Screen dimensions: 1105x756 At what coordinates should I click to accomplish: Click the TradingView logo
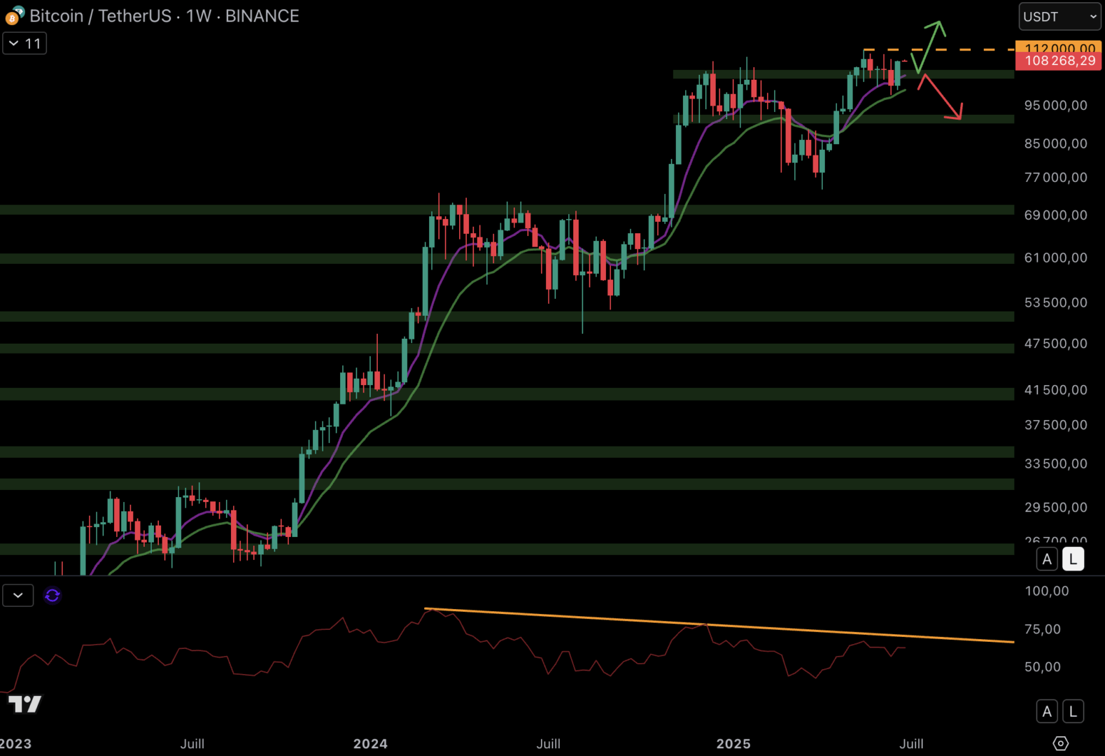pyautogui.click(x=25, y=704)
